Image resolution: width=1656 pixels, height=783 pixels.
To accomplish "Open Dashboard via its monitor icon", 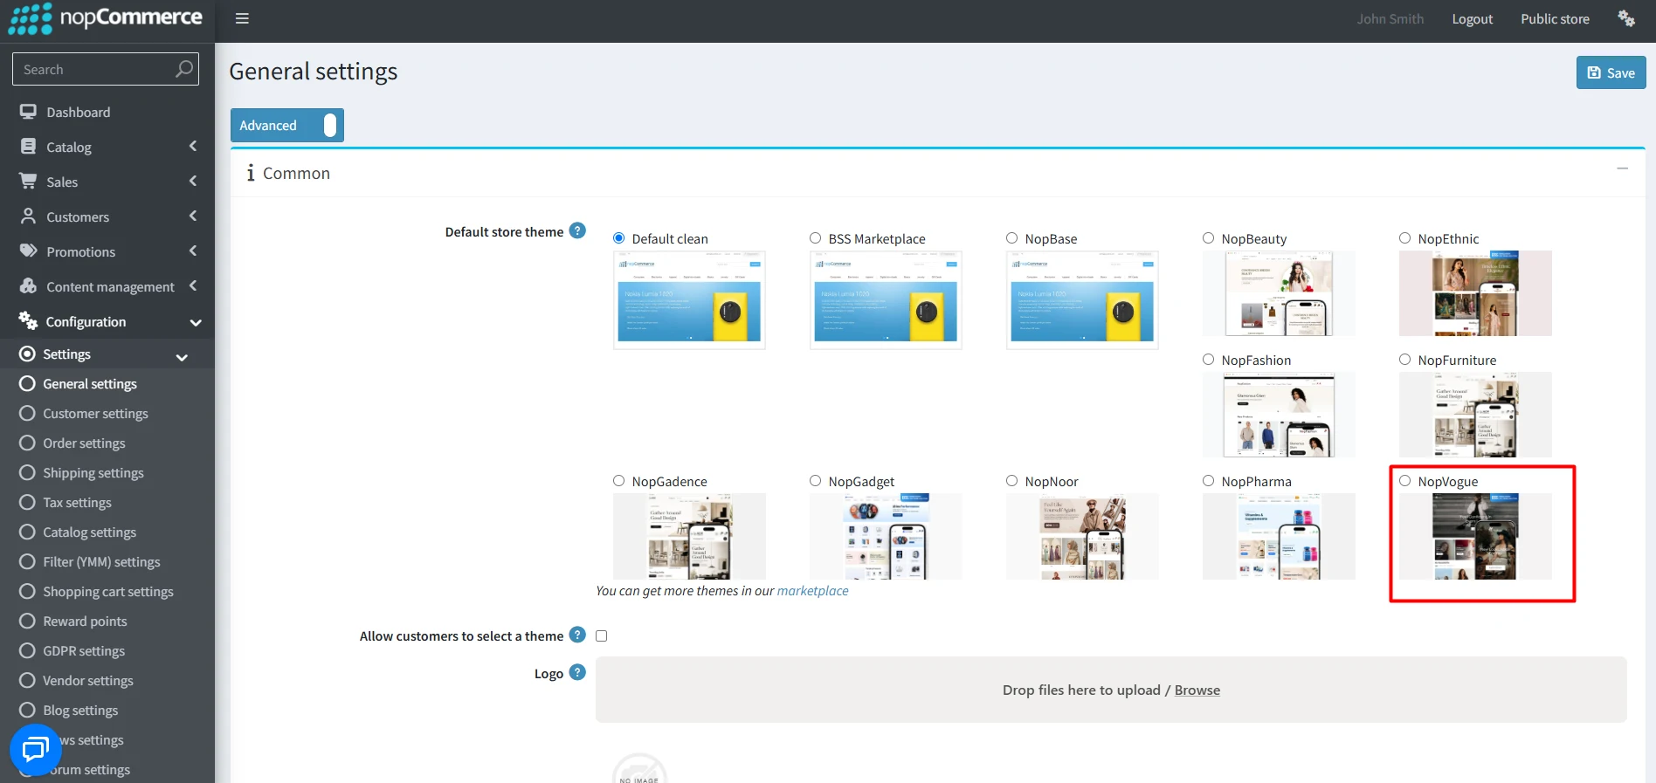I will point(29,112).
